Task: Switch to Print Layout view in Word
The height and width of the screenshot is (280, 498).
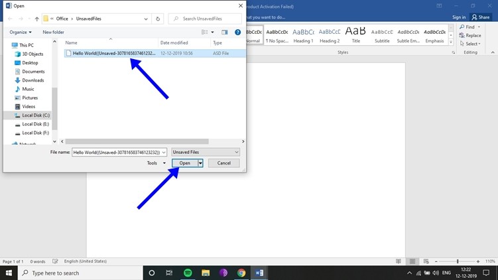Action: [412, 261]
